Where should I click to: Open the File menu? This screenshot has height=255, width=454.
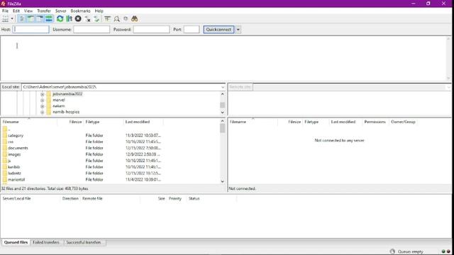coord(5,11)
